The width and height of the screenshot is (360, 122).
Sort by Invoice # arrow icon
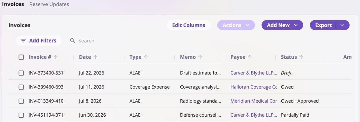(x=56, y=57)
